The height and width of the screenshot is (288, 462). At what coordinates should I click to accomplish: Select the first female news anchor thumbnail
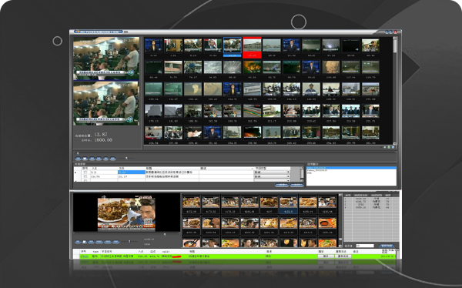(x=153, y=45)
